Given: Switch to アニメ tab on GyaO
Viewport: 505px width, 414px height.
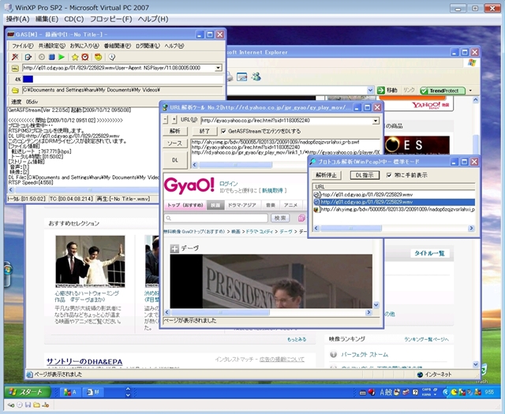Looking at the screenshot, I should pos(290,205).
